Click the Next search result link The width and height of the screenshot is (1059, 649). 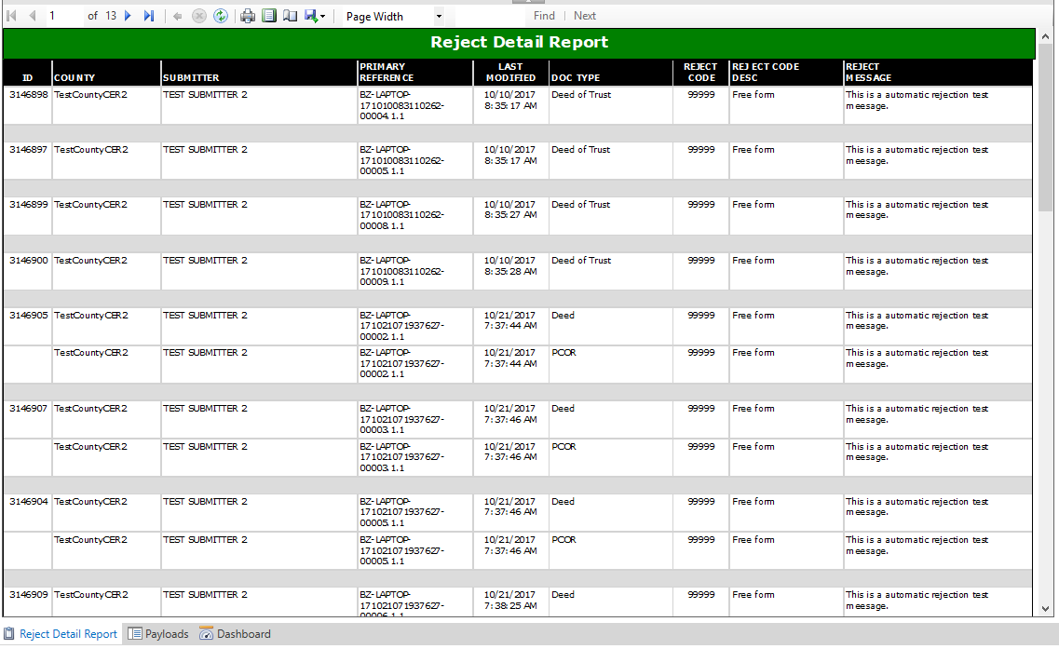tap(585, 16)
